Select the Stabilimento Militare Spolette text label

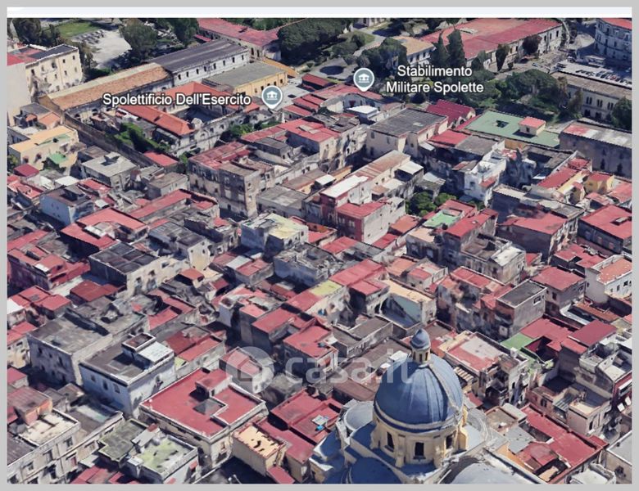tap(434, 78)
